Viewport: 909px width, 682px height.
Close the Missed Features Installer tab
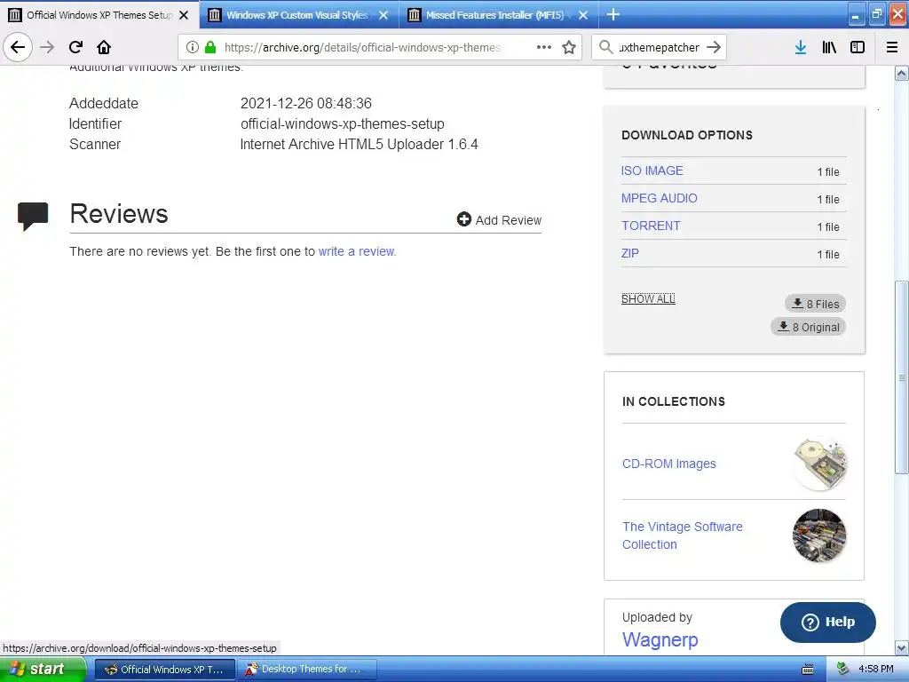pos(583,15)
